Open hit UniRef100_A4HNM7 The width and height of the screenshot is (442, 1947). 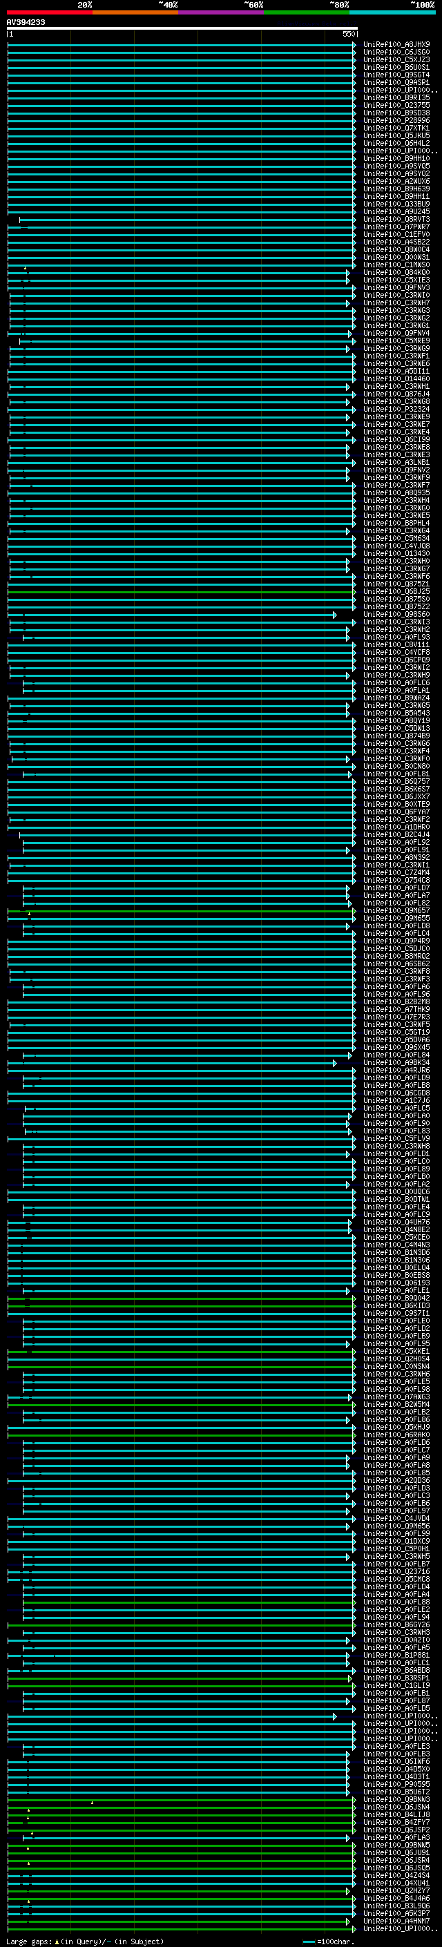pos(396,1921)
